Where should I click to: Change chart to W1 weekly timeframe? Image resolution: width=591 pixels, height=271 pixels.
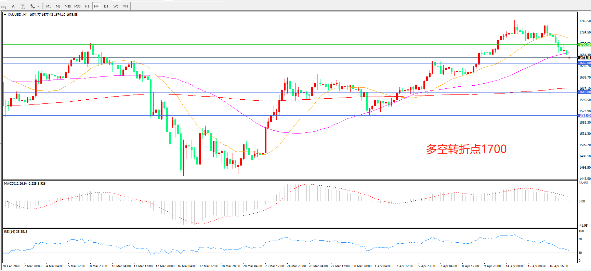[116, 6]
